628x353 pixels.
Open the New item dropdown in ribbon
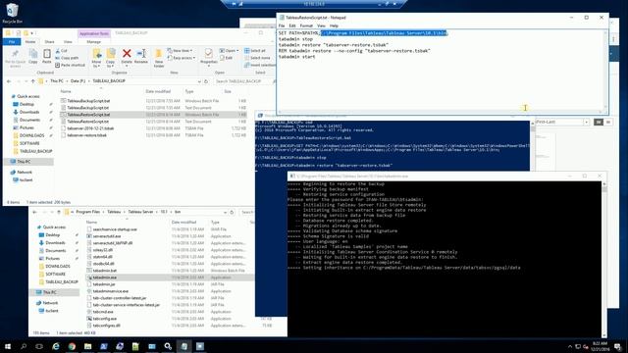pos(181,51)
